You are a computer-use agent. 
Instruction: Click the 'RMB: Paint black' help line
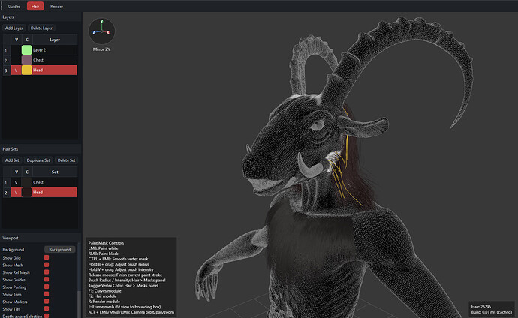[x=103, y=253]
